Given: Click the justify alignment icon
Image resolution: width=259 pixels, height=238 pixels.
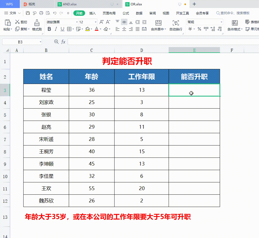Looking at the screenshot, I should (x=138, y=29).
